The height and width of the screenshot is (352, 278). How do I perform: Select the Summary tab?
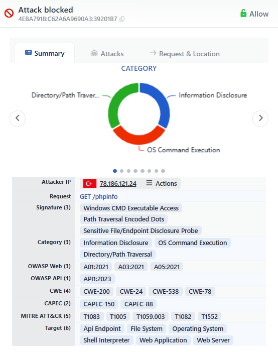tap(45, 53)
